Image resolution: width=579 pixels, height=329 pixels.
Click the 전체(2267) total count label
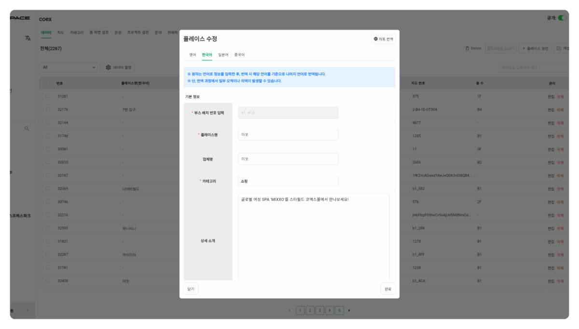point(51,49)
